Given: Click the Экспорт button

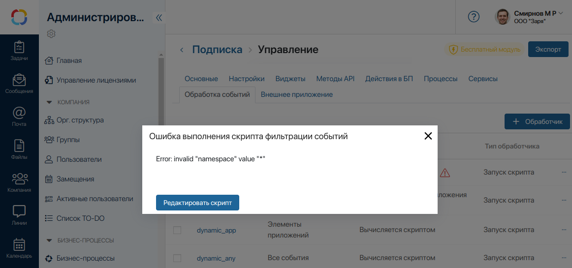Looking at the screenshot, I should [548, 50].
